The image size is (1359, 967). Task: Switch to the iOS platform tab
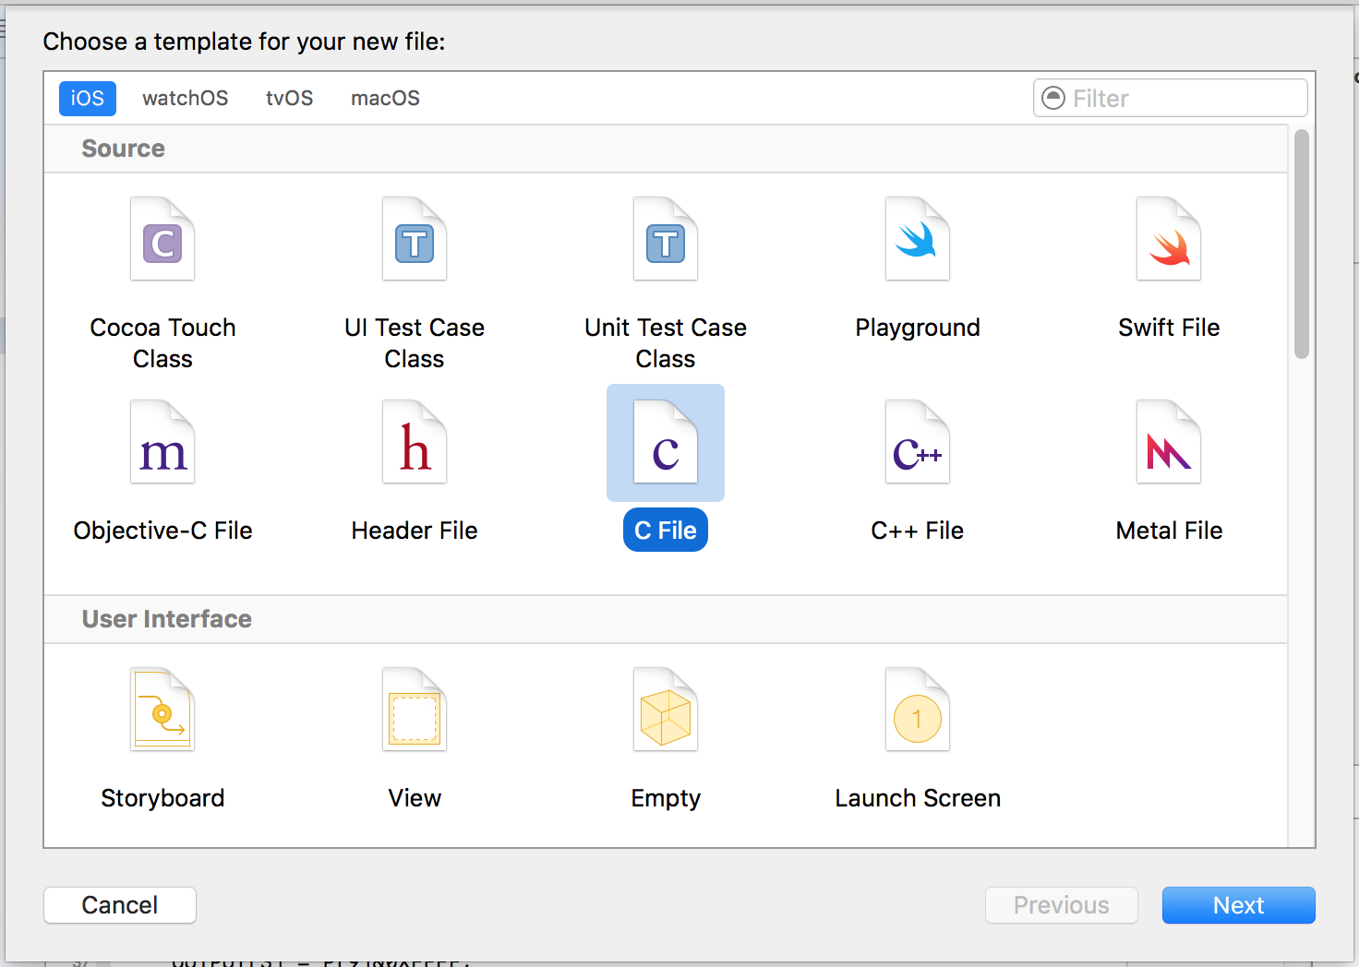(x=88, y=98)
